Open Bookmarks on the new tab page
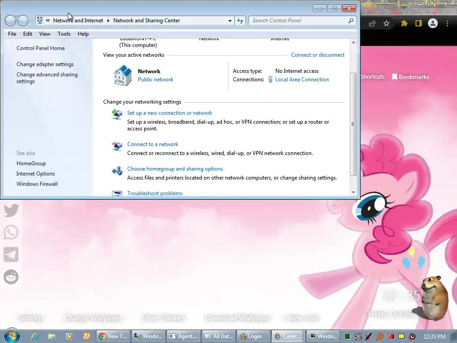457x343 pixels. pos(411,77)
